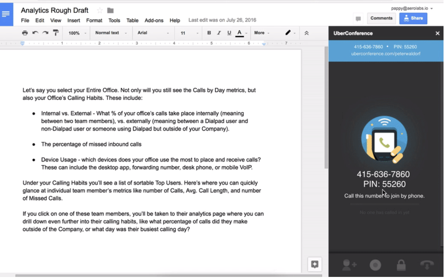Toggle italic formatting

219,33
